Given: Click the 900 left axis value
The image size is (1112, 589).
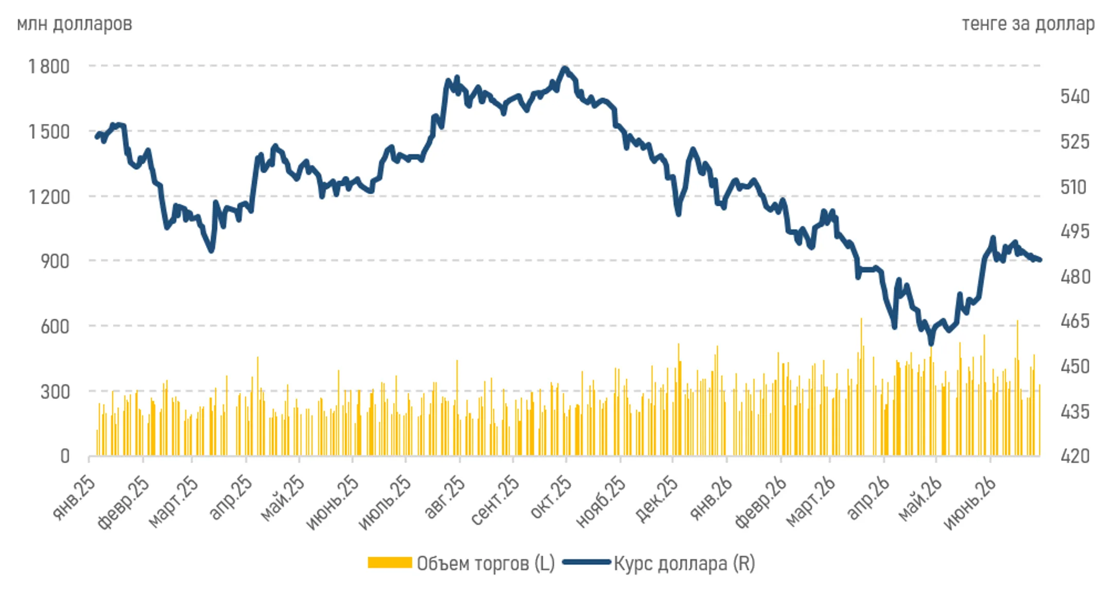Looking at the screenshot, I should click(x=55, y=261).
